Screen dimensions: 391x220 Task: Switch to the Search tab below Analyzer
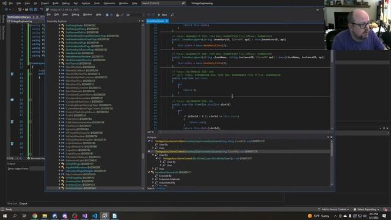[151, 188]
